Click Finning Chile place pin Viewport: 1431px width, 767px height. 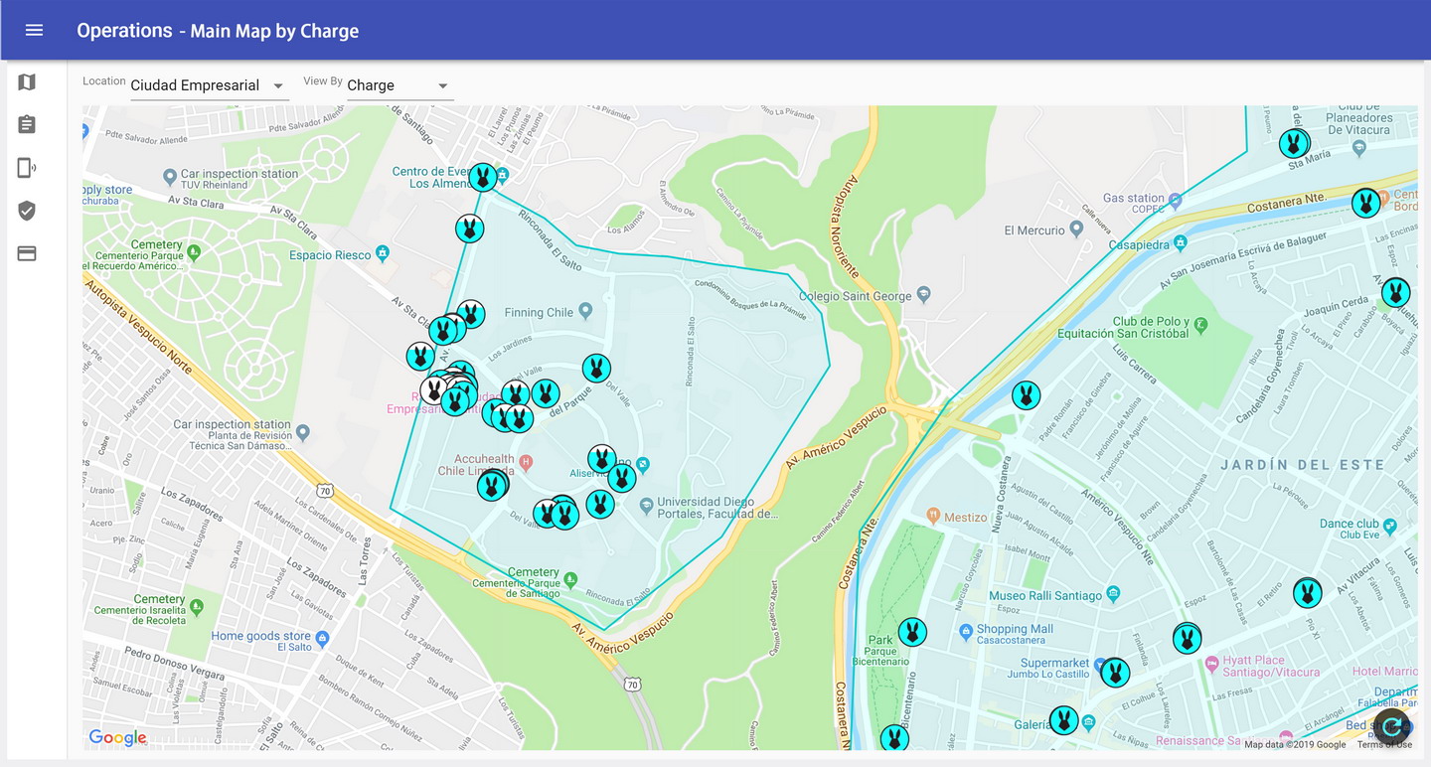click(x=585, y=312)
